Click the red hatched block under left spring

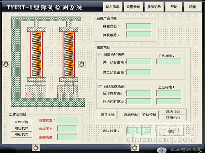point(29,96)
